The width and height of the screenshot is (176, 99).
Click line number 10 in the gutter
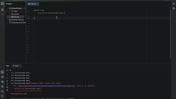(28, 31)
